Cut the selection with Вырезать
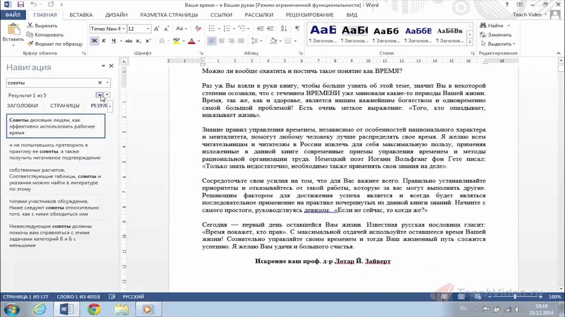The width and height of the screenshot is (565, 317). pyautogui.click(x=42, y=26)
